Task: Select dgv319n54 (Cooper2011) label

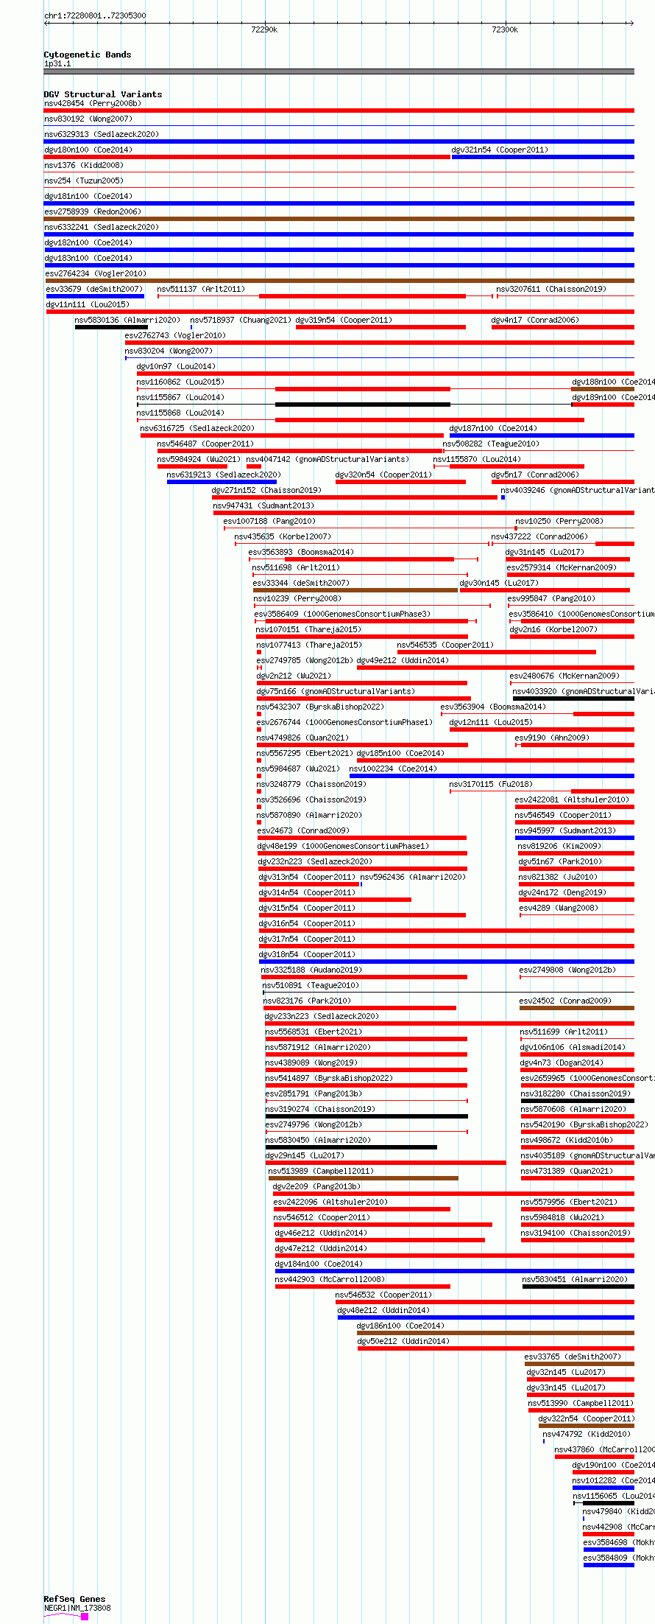Action: [x=344, y=321]
